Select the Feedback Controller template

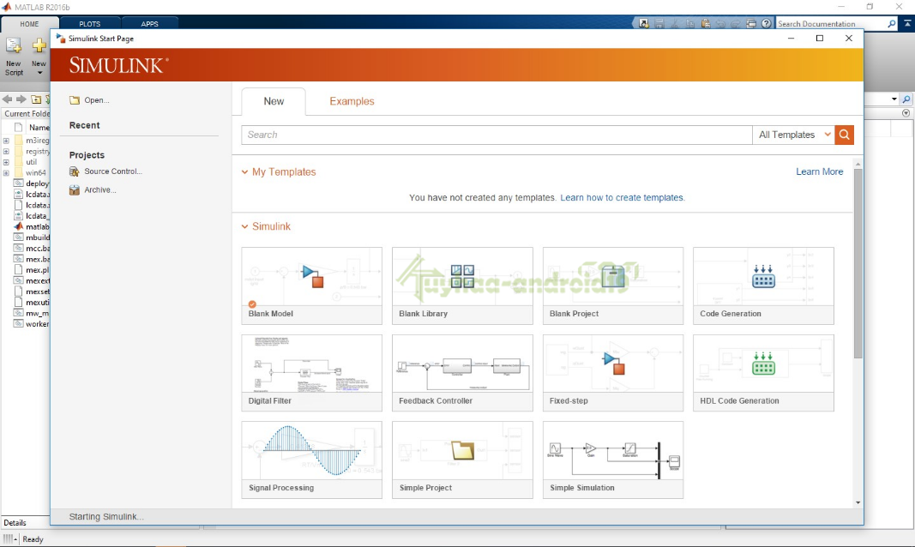click(462, 373)
